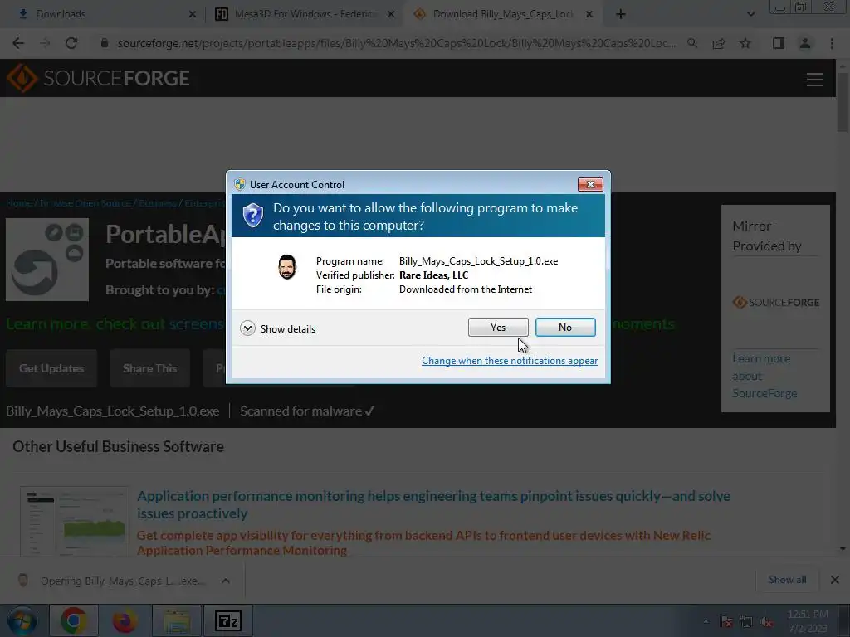850x637 pixels.
Task: Switch to the Downloads tab
Action: point(102,14)
